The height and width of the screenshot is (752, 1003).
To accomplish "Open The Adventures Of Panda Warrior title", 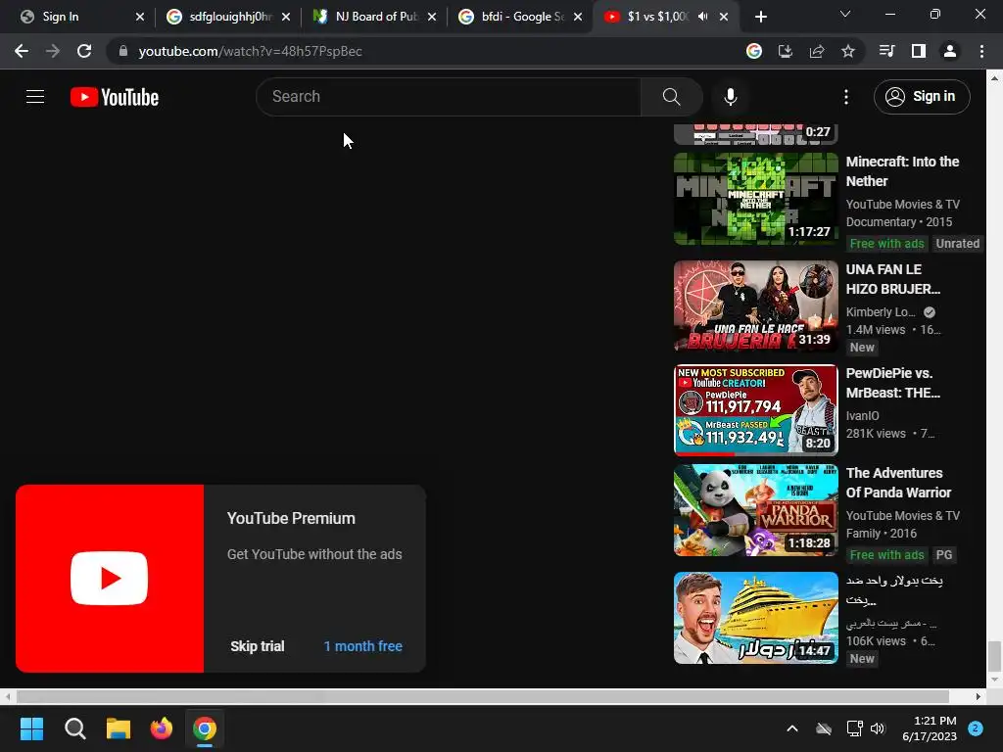I will point(898,483).
